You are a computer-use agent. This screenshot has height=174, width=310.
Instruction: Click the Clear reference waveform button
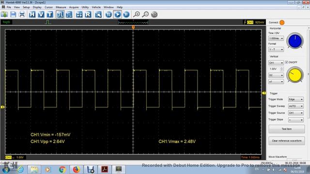click(x=286, y=141)
